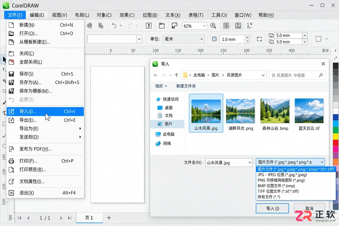Open the file type filter dropdown
The height and width of the screenshot is (226, 339).
point(290,162)
